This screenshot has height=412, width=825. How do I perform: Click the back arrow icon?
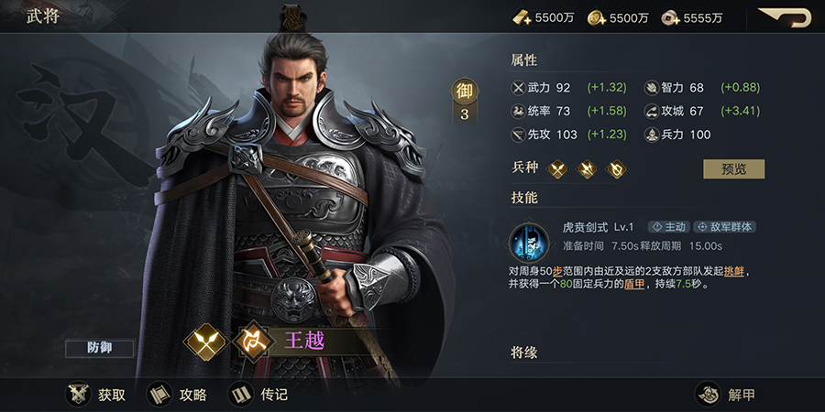pyautogui.click(x=785, y=16)
